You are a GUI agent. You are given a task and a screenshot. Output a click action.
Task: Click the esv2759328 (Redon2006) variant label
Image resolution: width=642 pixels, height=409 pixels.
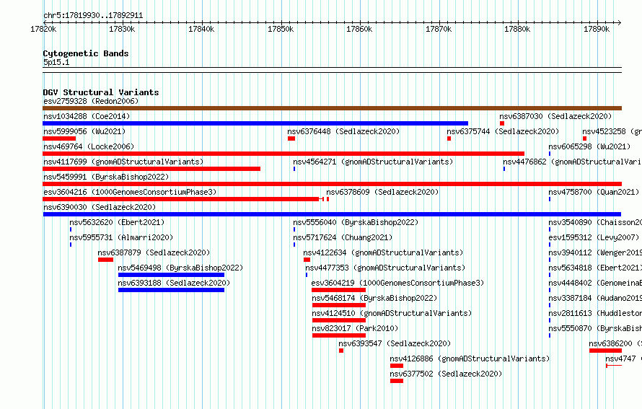(x=91, y=101)
